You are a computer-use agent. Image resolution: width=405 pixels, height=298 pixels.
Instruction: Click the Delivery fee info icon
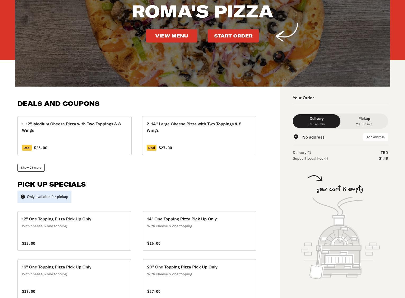(x=309, y=153)
